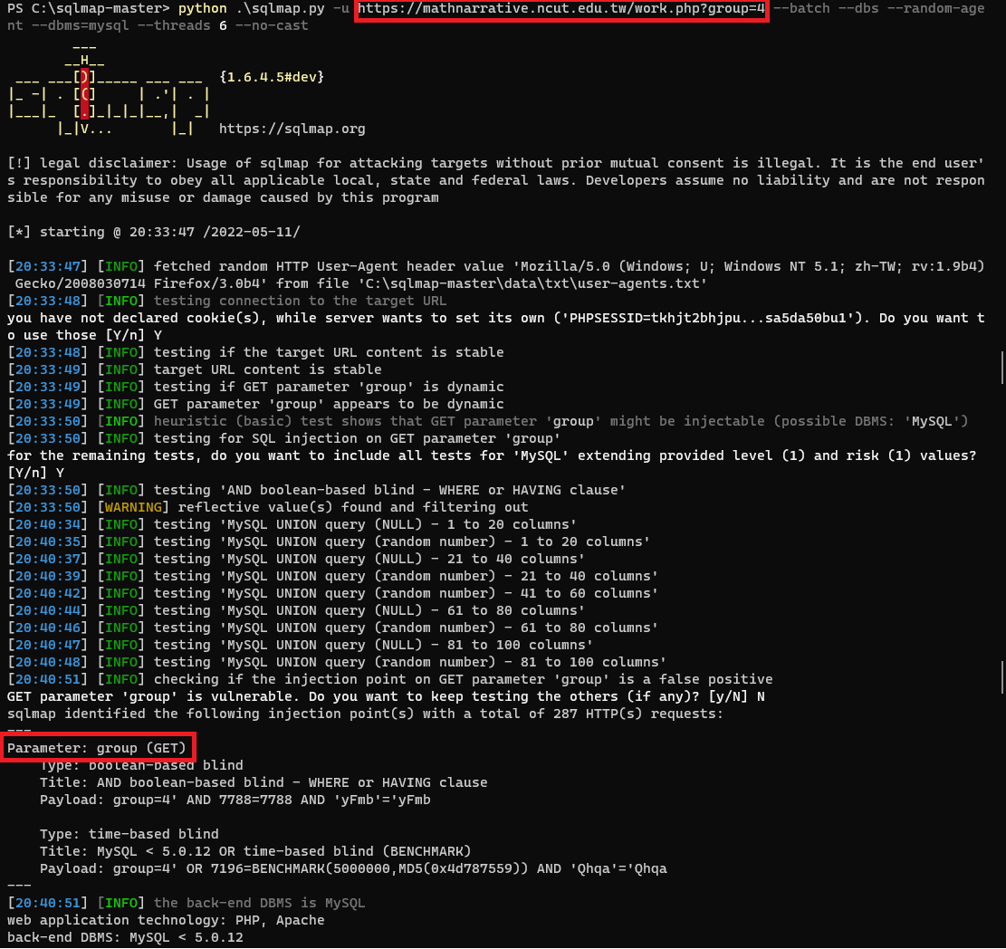
Task: Click UNION query (random number) 21 to 40 columns line
Action: [332, 576]
